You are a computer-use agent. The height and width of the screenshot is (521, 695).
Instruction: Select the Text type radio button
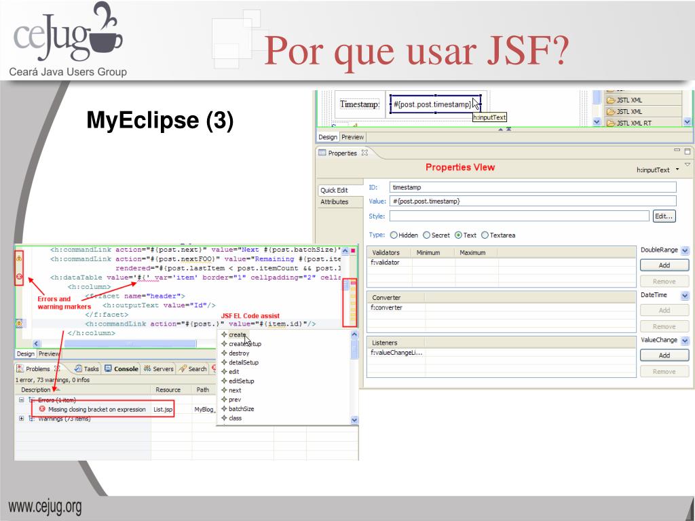(x=459, y=235)
